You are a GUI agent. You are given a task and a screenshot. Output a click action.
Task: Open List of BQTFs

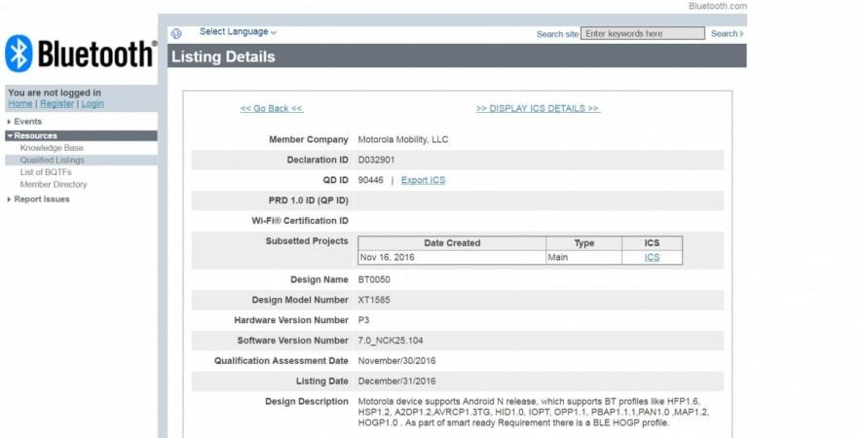click(x=46, y=172)
